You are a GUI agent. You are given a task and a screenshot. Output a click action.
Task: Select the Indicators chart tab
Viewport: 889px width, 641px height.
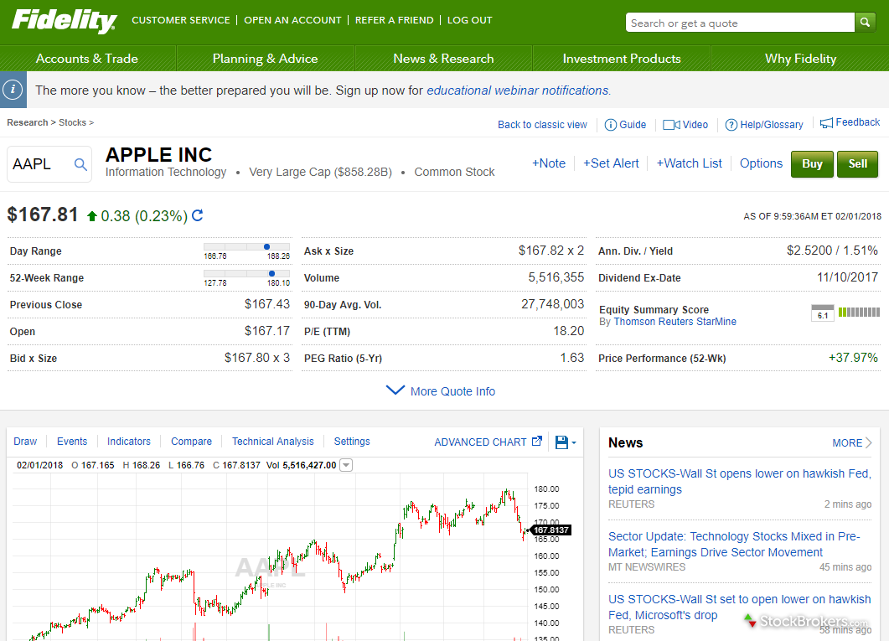click(129, 442)
